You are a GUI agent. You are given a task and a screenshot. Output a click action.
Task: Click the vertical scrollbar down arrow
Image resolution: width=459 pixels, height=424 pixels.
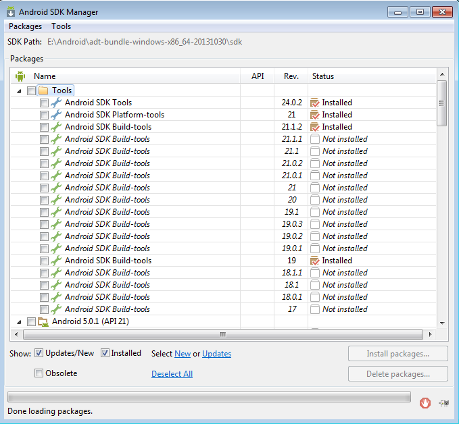click(x=442, y=323)
